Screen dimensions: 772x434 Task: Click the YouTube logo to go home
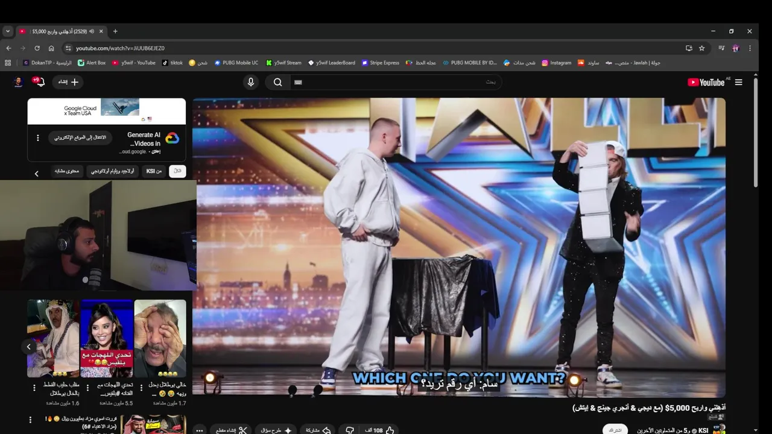(x=707, y=82)
